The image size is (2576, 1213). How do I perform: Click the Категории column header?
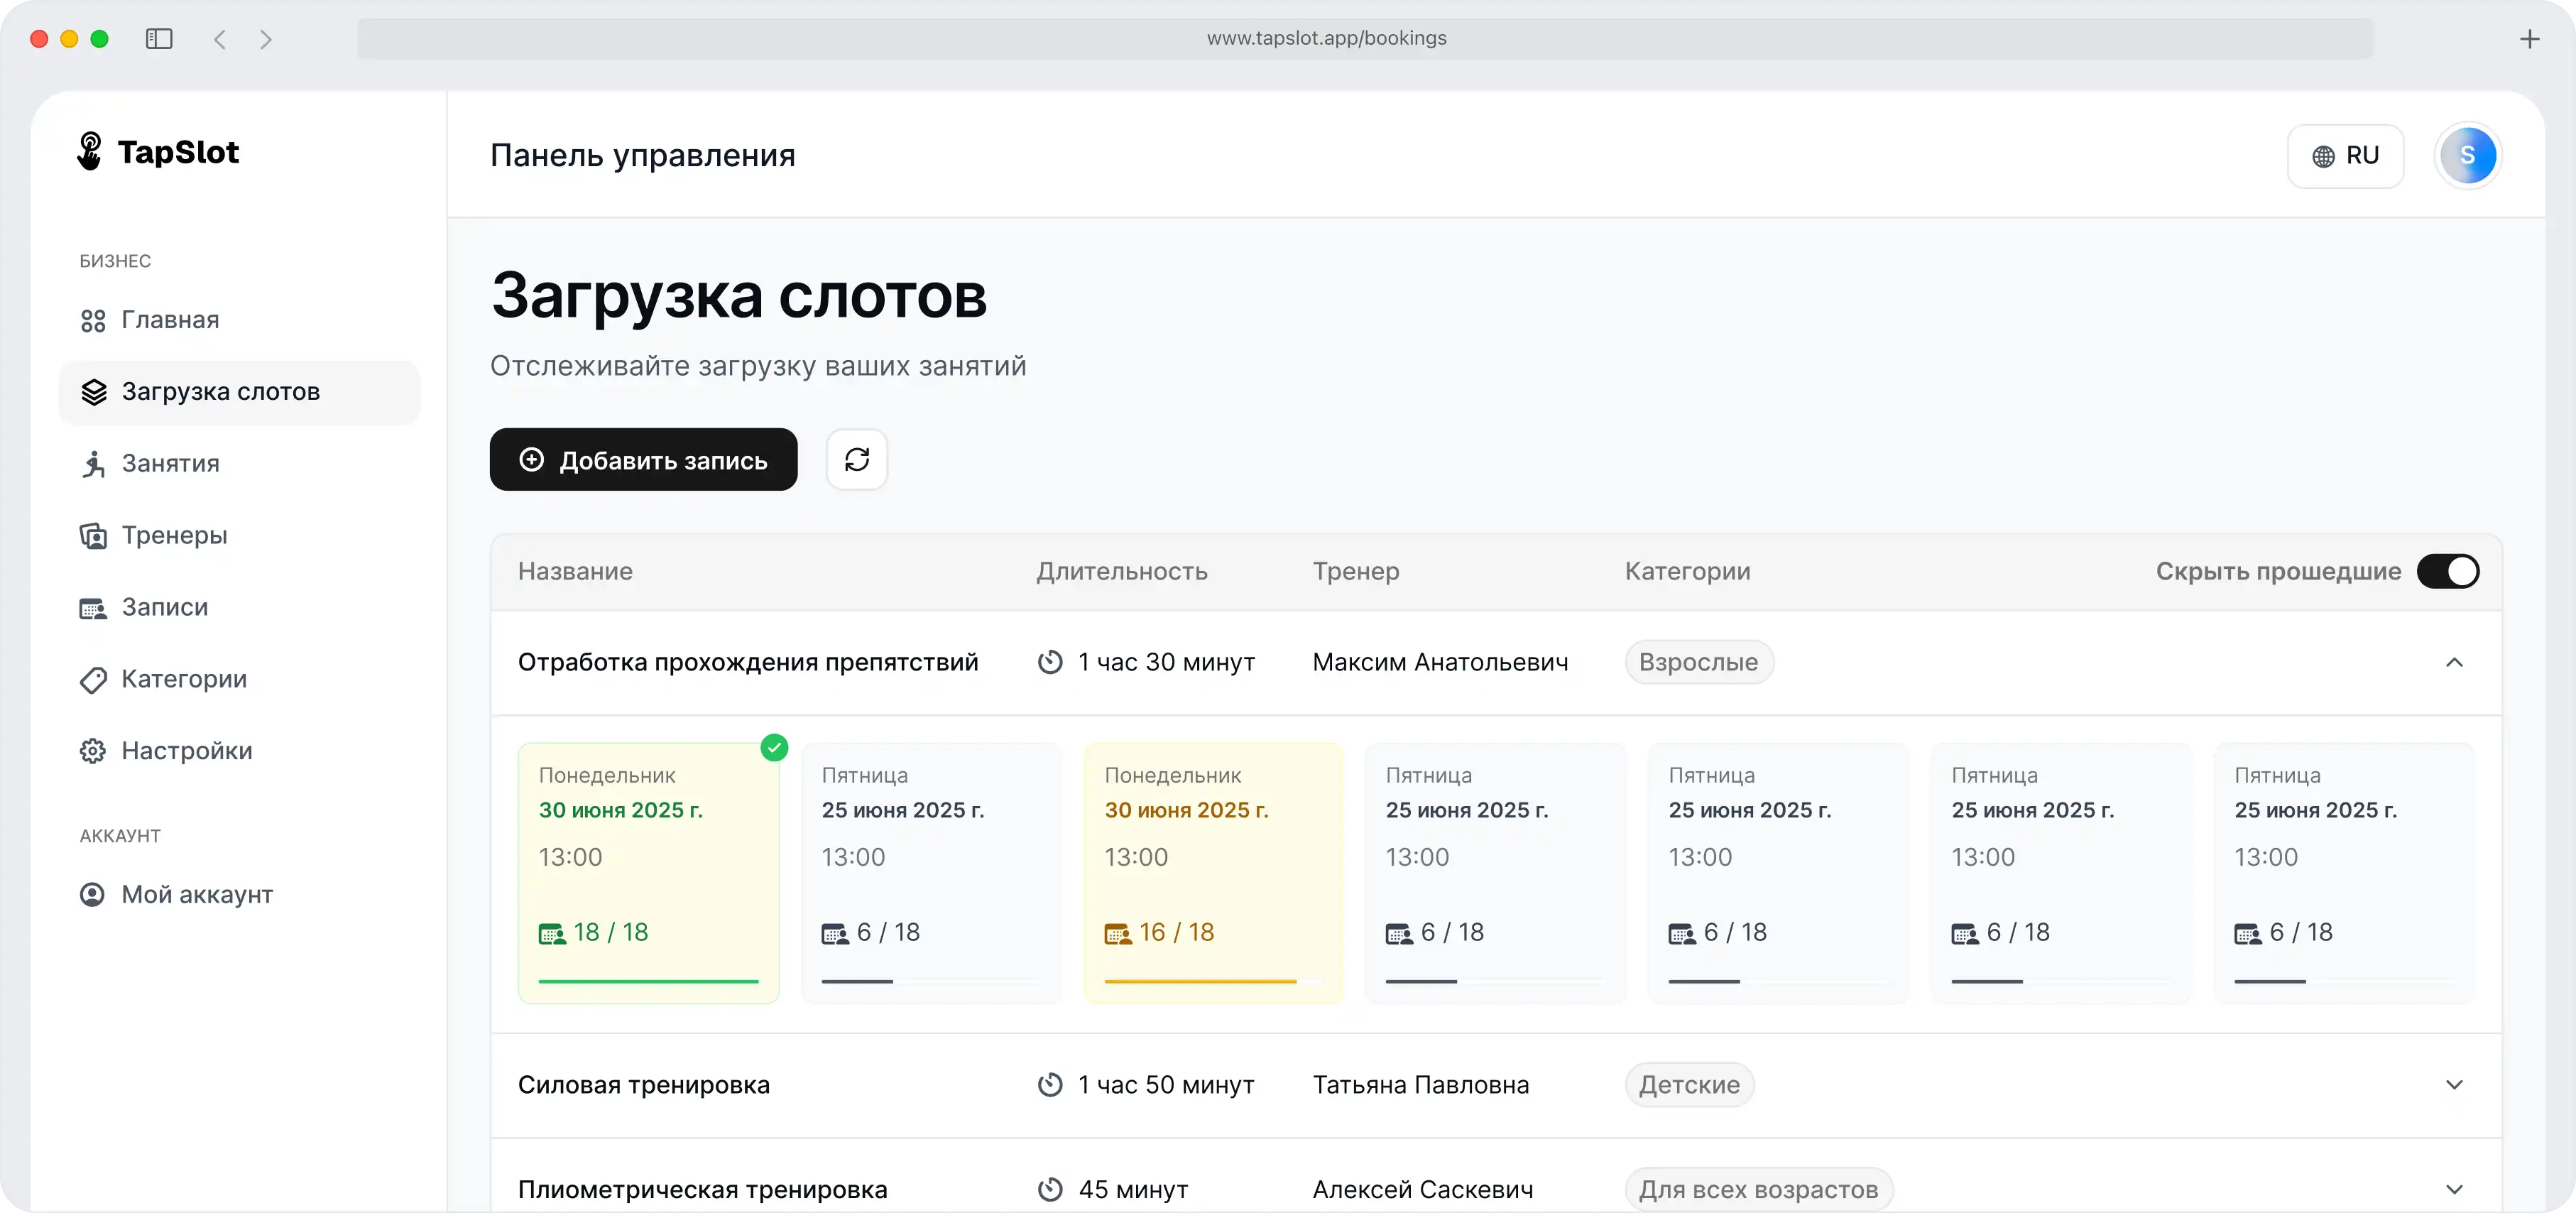coord(1688,572)
